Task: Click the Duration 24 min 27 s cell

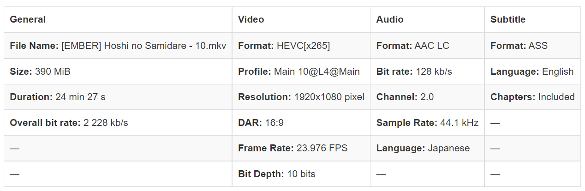Action: pyautogui.click(x=58, y=97)
